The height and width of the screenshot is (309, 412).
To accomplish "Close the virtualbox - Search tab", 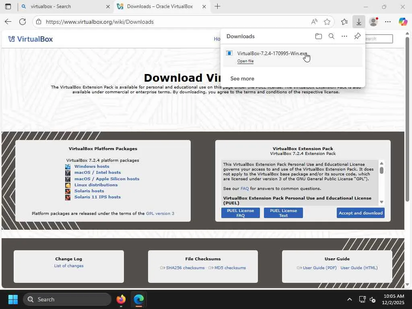I will coord(108,6).
